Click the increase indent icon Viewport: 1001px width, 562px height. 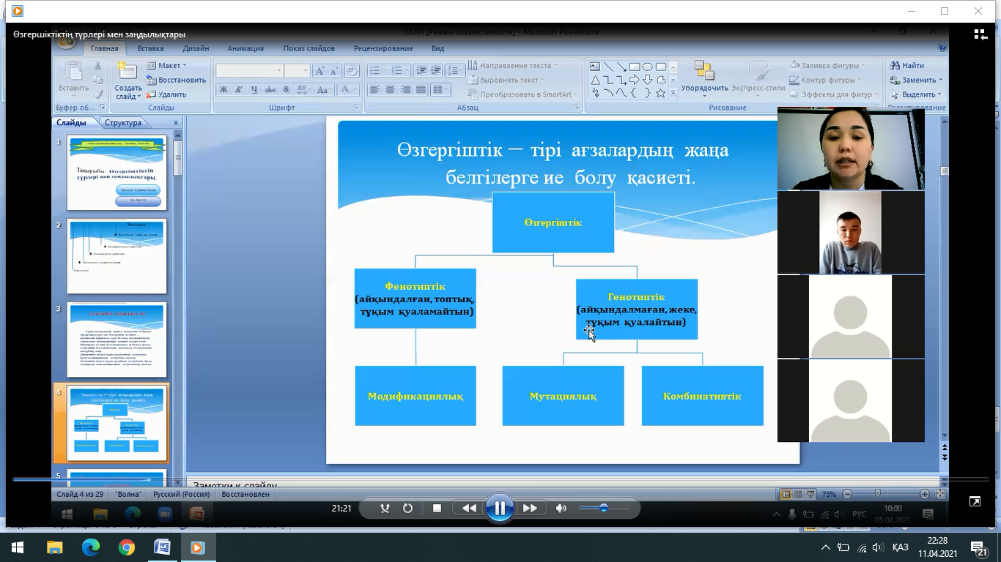coord(437,71)
